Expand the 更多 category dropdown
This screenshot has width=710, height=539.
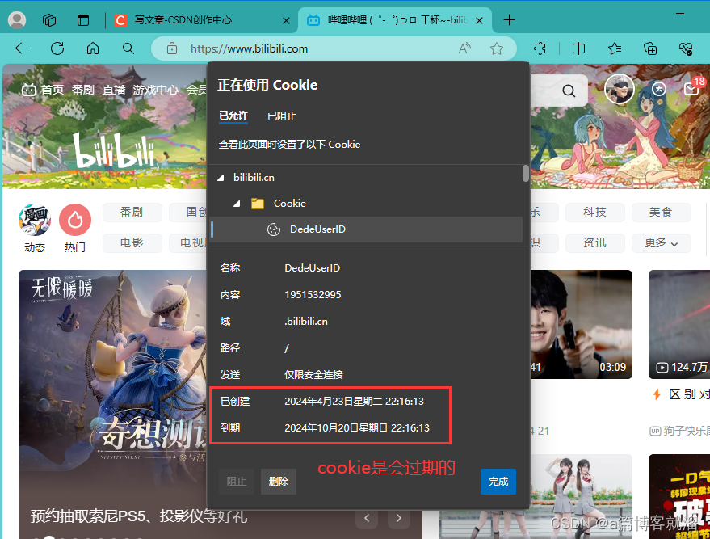tap(661, 242)
